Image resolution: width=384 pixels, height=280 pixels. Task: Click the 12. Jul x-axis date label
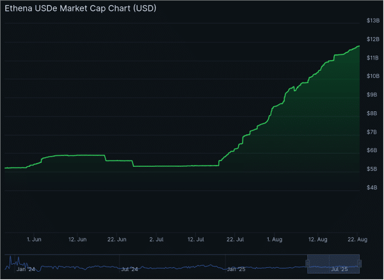click(x=196, y=239)
